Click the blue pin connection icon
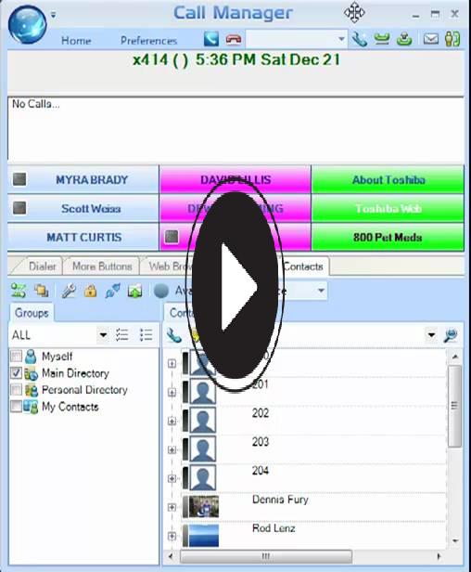This screenshot has height=572, width=471. point(112,291)
